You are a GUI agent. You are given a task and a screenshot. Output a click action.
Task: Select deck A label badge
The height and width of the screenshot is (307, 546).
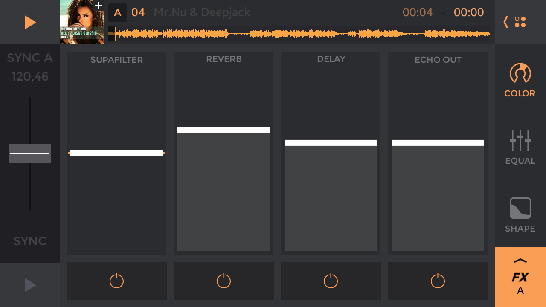pos(118,13)
